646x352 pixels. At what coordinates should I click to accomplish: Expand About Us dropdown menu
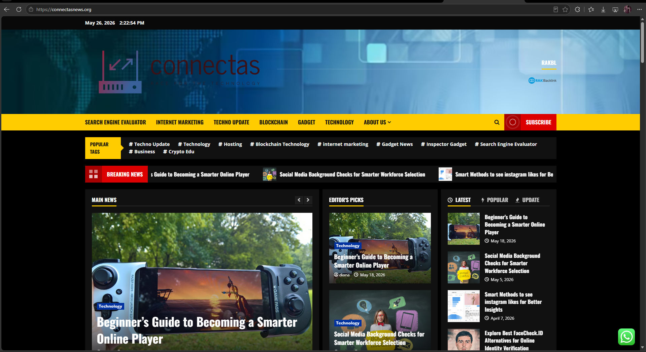tap(377, 122)
